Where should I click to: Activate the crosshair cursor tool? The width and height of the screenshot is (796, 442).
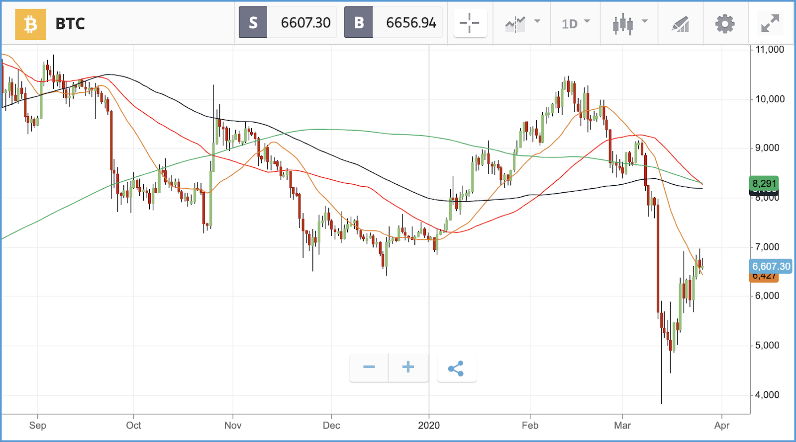470,23
